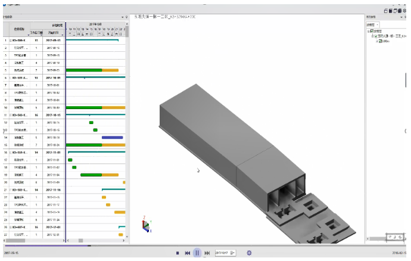
Task: Skip to next simulation step
Action: coord(207,253)
